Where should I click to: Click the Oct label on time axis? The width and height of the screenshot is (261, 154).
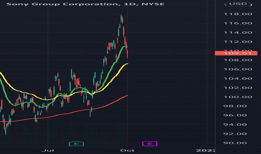tap(127, 151)
